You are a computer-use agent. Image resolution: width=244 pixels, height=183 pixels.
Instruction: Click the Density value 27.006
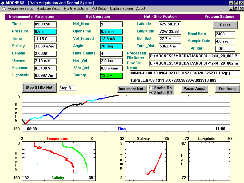pyautogui.click(x=45, y=54)
